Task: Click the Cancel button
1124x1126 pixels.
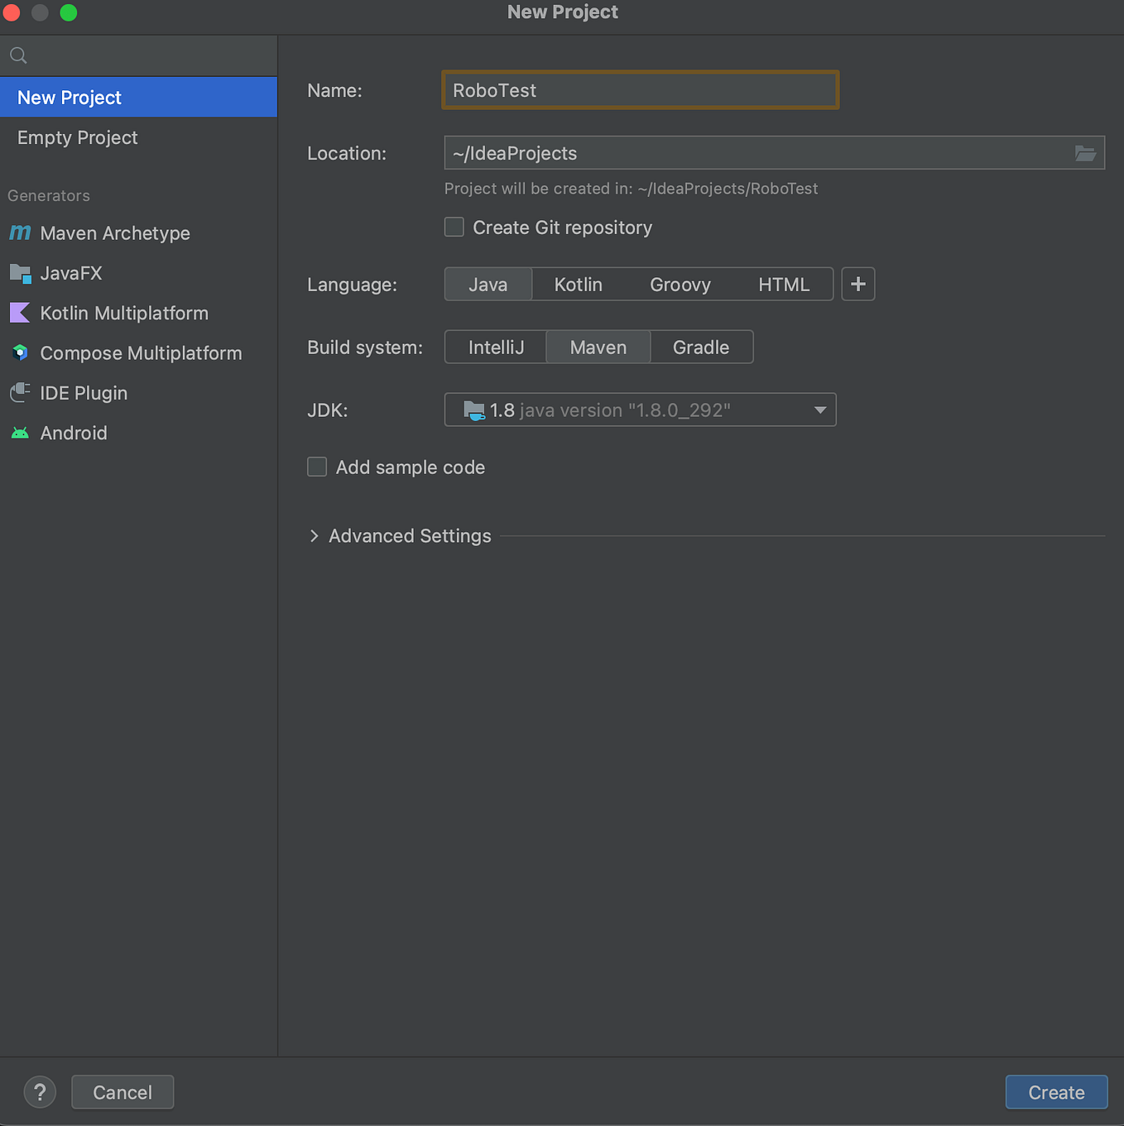Action: point(122,1092)
